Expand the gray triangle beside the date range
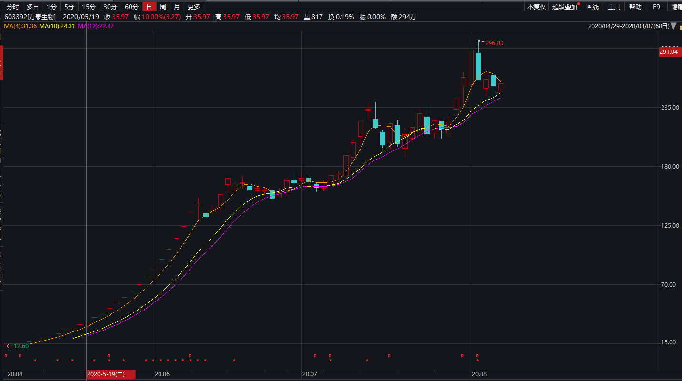682x381 pixels. pos(673,26)
